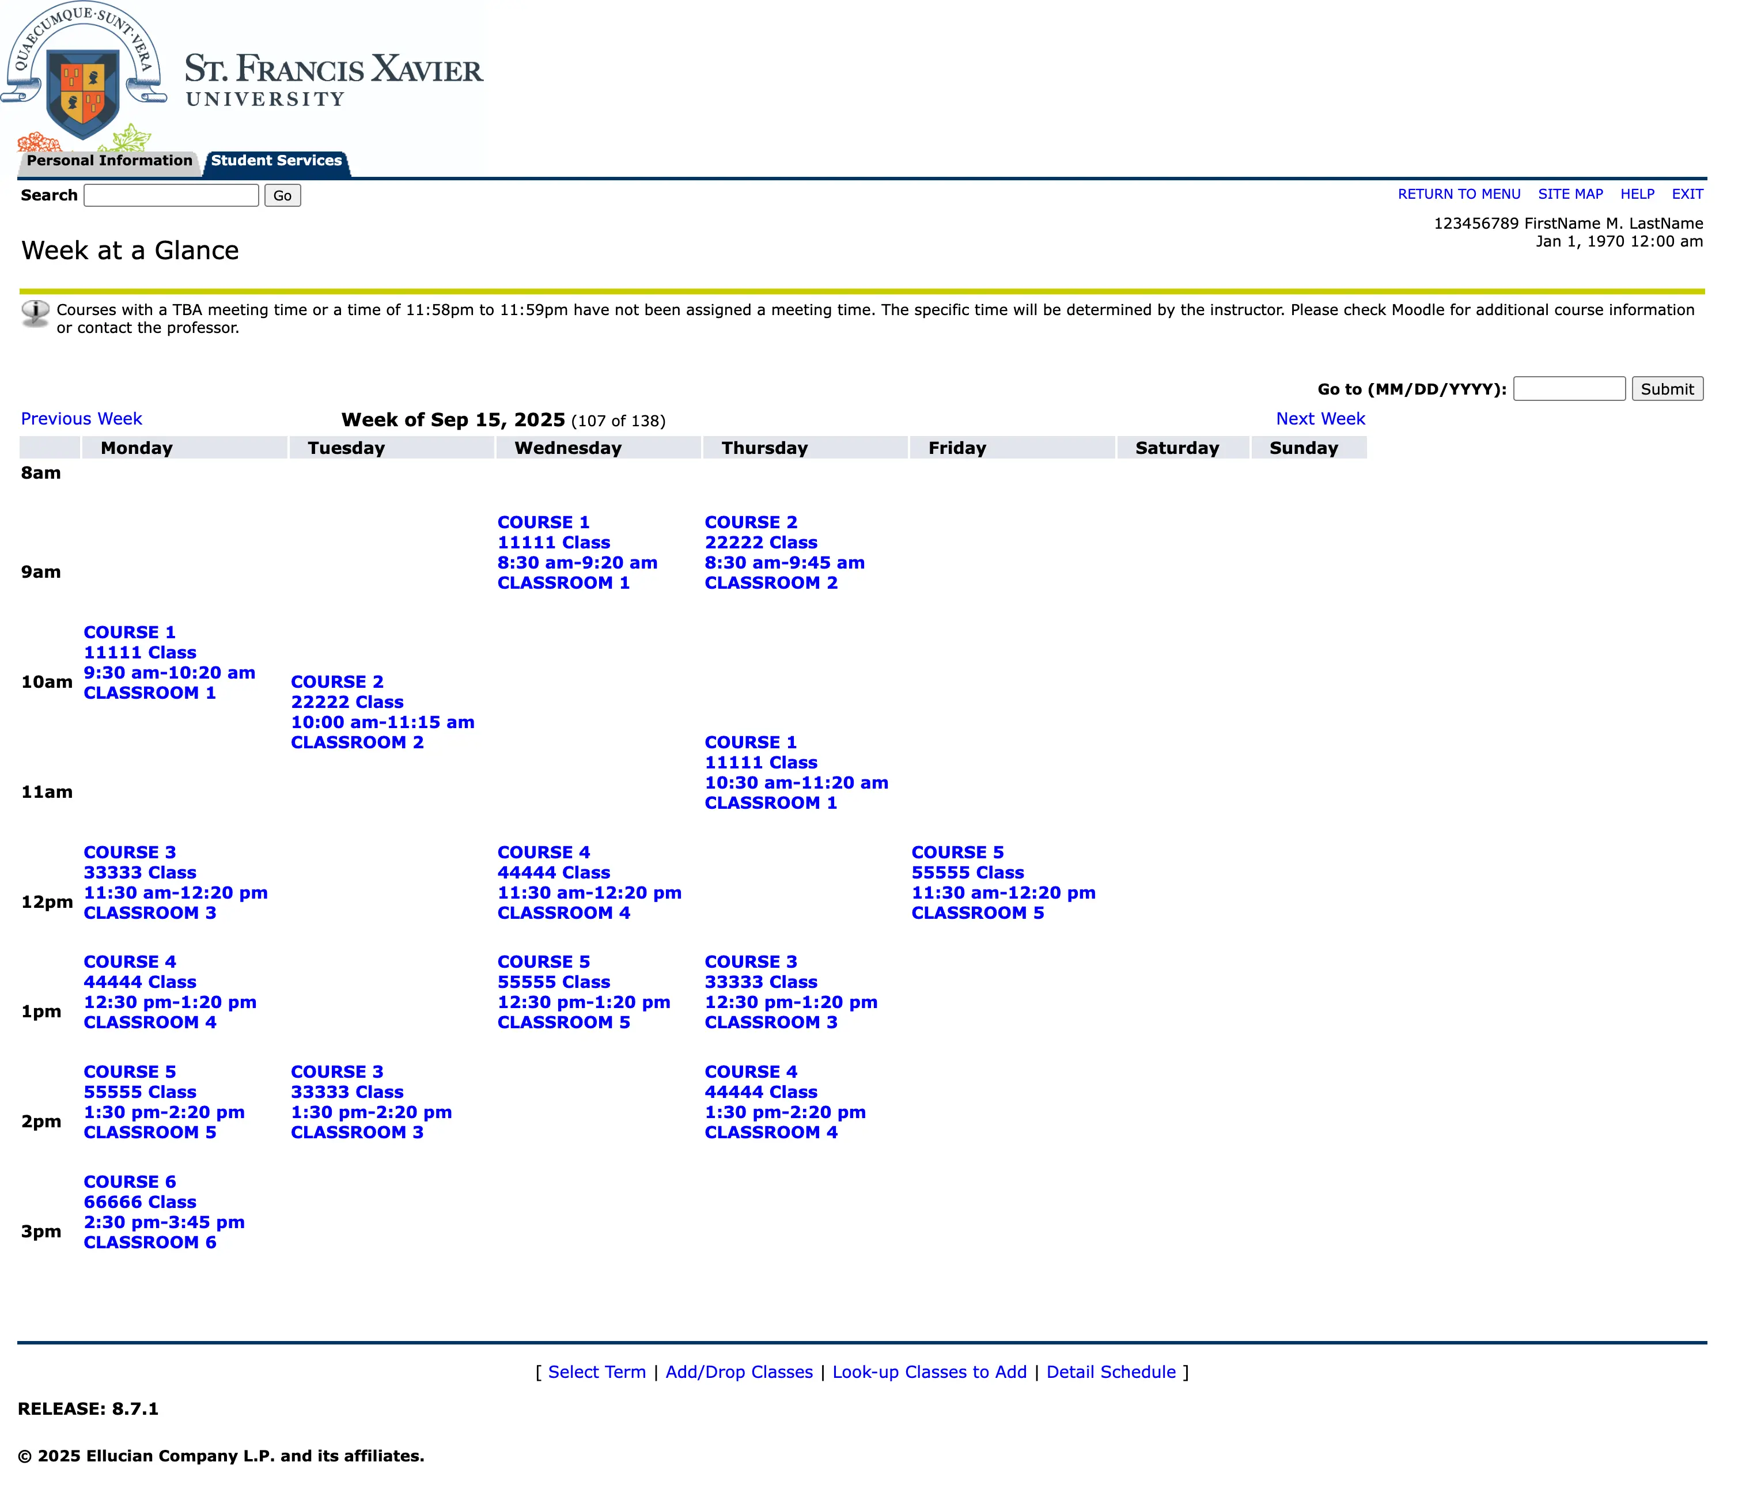Click the 3pm row label
The width and height of the screenshot is (1742, 1500).
41,1232
